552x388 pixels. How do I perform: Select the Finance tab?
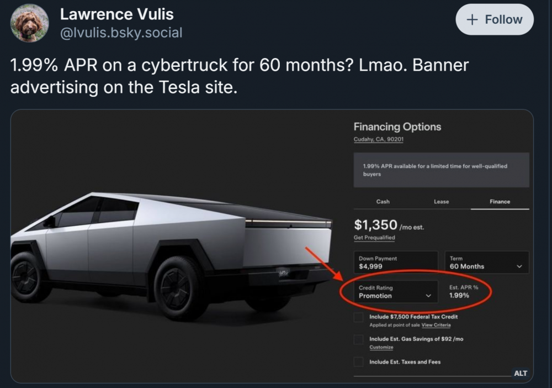click(x=500, y=202)
